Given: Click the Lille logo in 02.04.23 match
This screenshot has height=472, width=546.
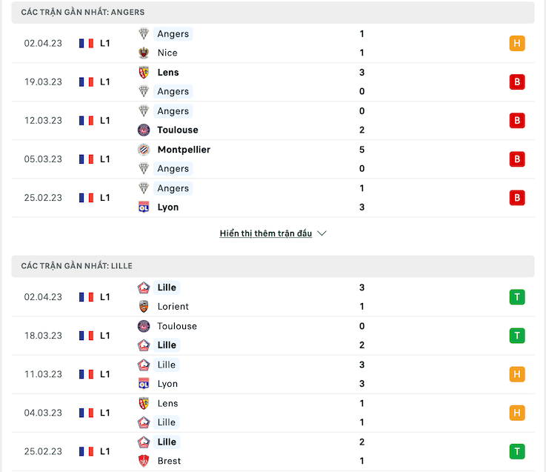Looking at the screenshot, I should coord(144,287).
